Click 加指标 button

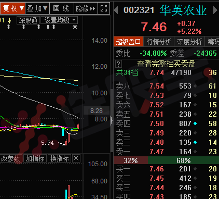[35, 158]
